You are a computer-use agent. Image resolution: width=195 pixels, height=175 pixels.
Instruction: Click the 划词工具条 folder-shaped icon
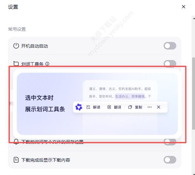(16, 64)
